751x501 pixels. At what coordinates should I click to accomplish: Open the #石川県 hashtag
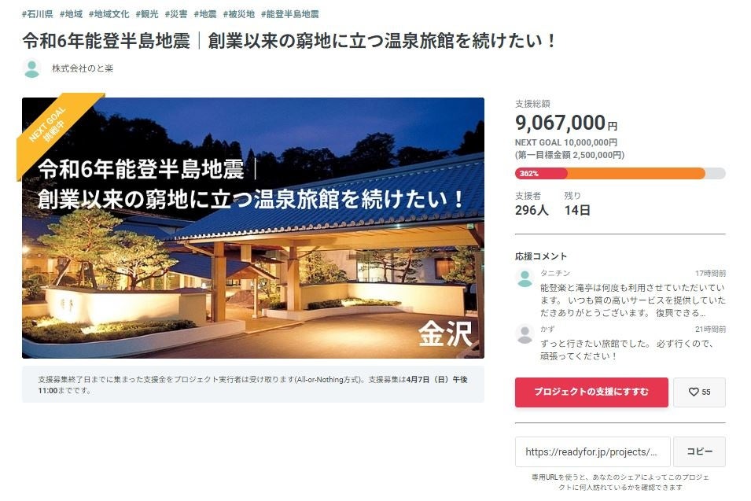coord(38,14)
